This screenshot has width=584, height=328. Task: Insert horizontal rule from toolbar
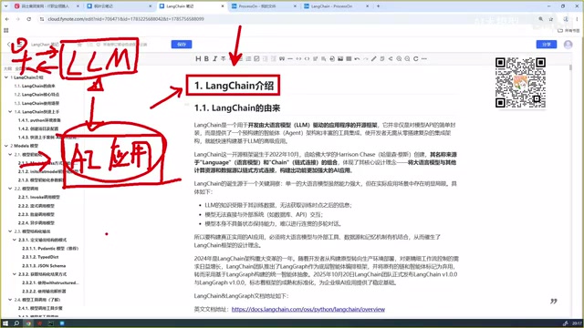(290, 58)
